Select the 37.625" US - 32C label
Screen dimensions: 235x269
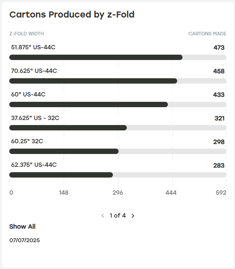coord(35,118)
